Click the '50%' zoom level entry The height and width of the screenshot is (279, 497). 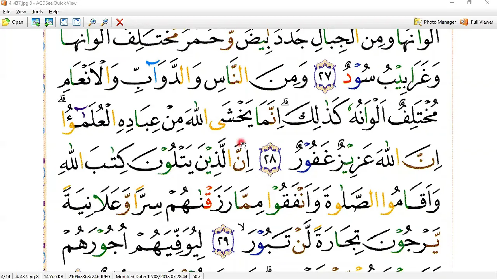[197, 276]
